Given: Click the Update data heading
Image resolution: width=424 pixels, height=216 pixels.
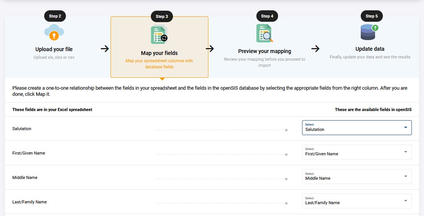Looking at the screenshot, I should [370, 49].
